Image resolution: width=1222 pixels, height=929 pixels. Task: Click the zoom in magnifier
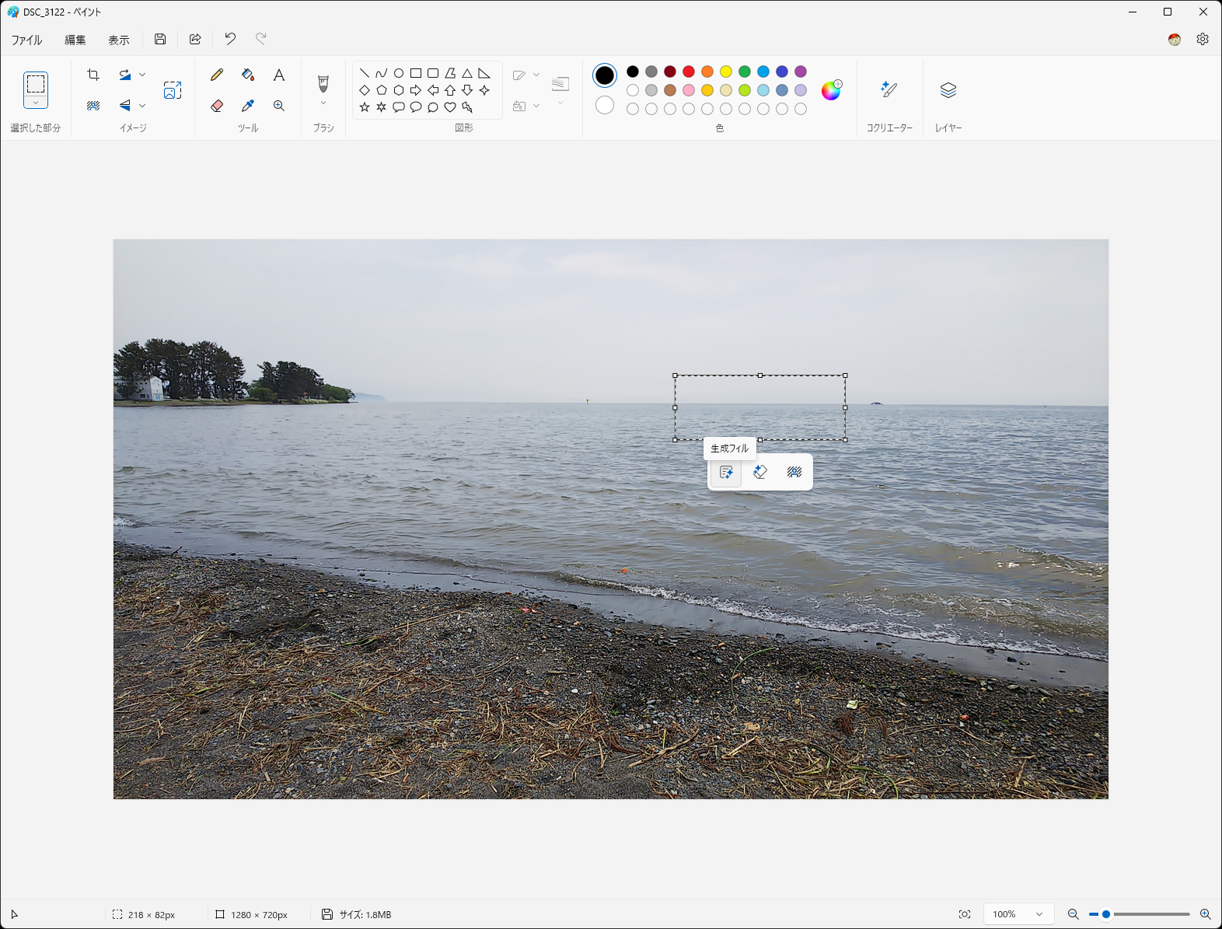pyautogui.click(x=1206, y=914)
